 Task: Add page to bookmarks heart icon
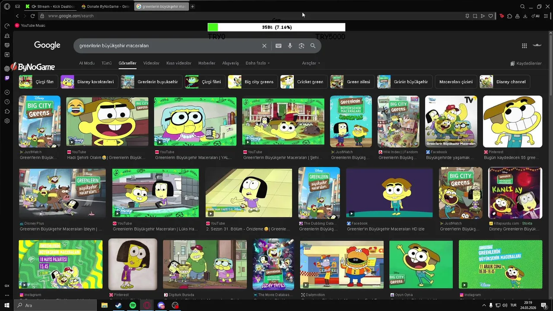[490, 16]
